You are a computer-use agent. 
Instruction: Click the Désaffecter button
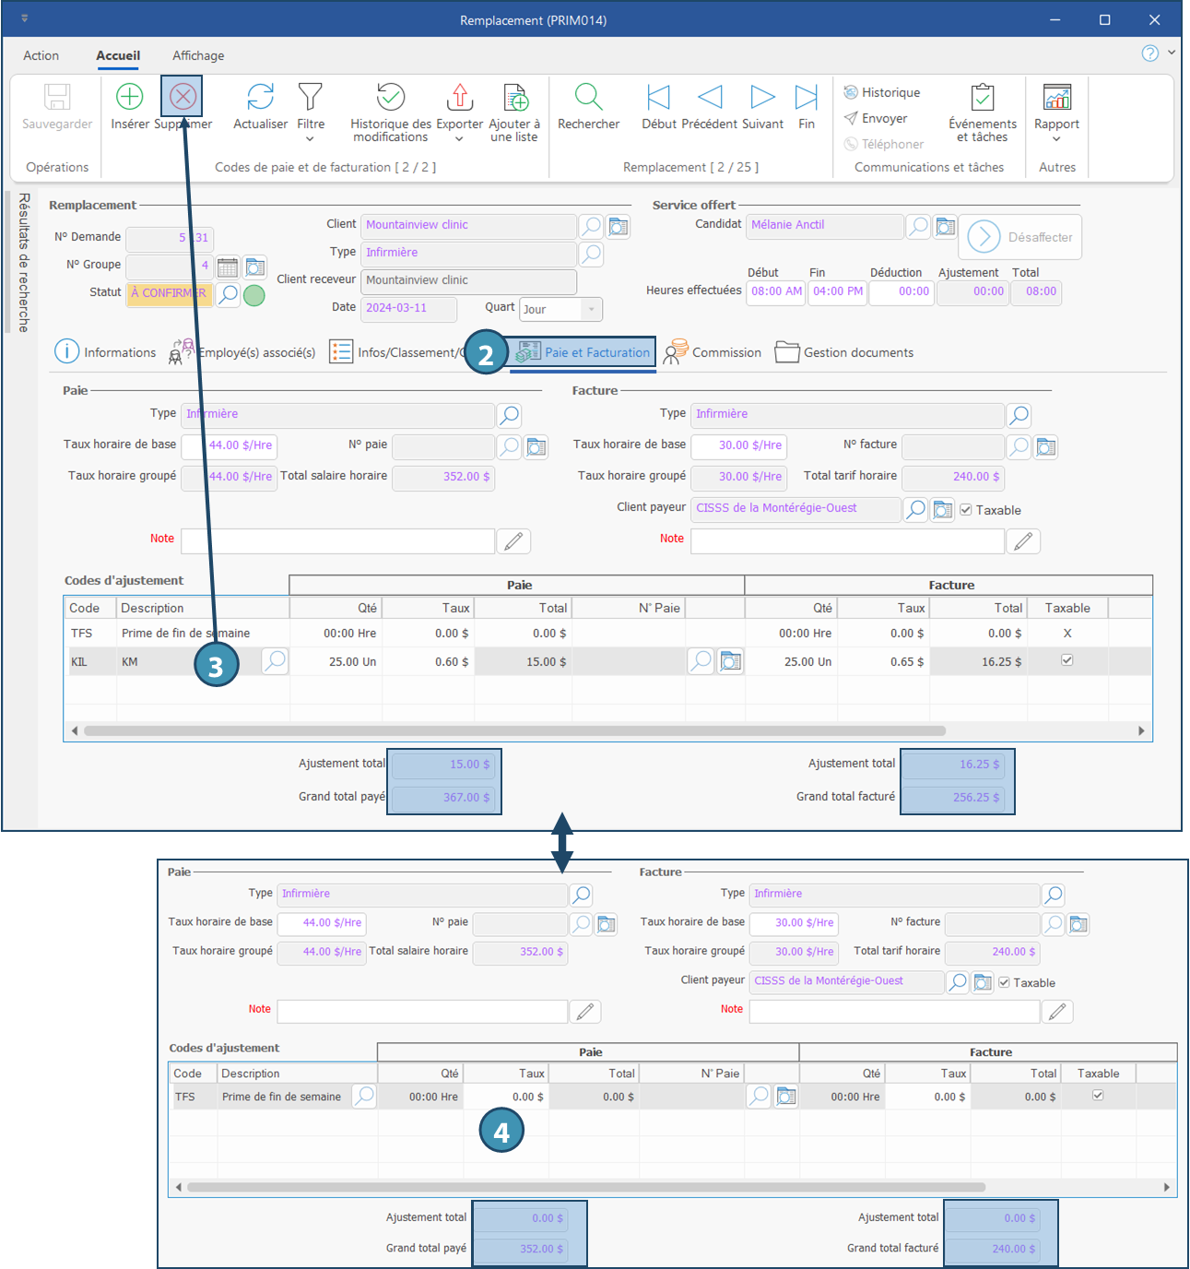point(1020,237)
